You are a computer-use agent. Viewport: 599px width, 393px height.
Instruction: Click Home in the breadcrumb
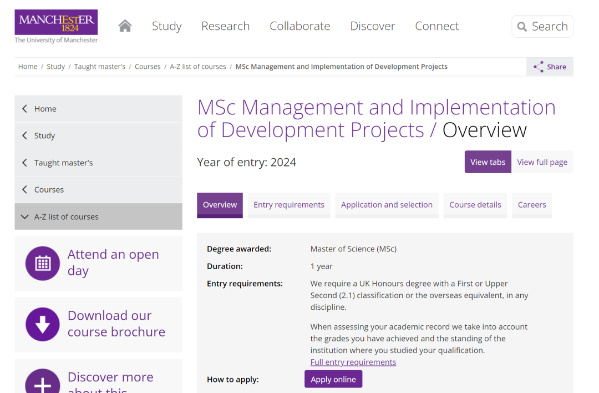click(x=28, y=67)
